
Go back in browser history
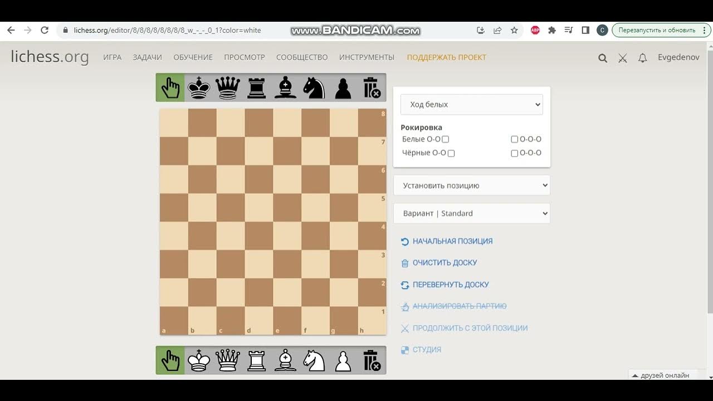(x=11, y=30)
